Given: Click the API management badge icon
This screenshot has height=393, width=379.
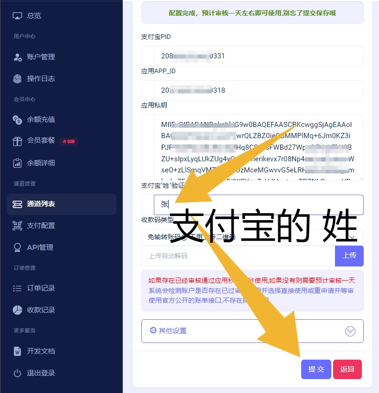Looking at the screenshot, I should pyautogui.click(x=17, y=247).
